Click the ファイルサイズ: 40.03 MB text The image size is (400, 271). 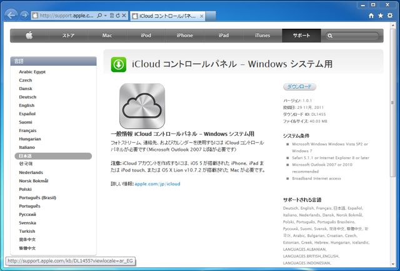pyautogui.click(x=305, y=121)
